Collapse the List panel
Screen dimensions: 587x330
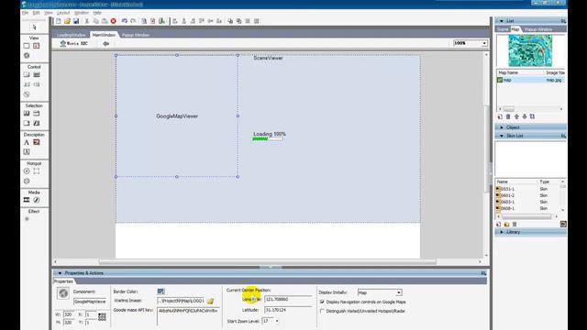click(x=502, y=21)
